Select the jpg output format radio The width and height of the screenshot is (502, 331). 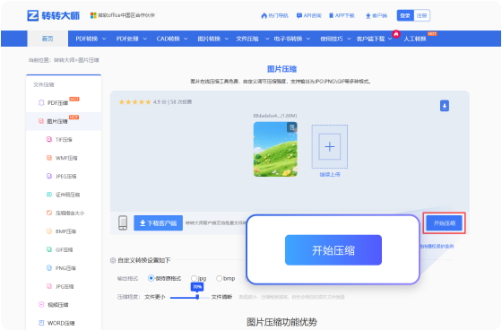coord(194,278)
